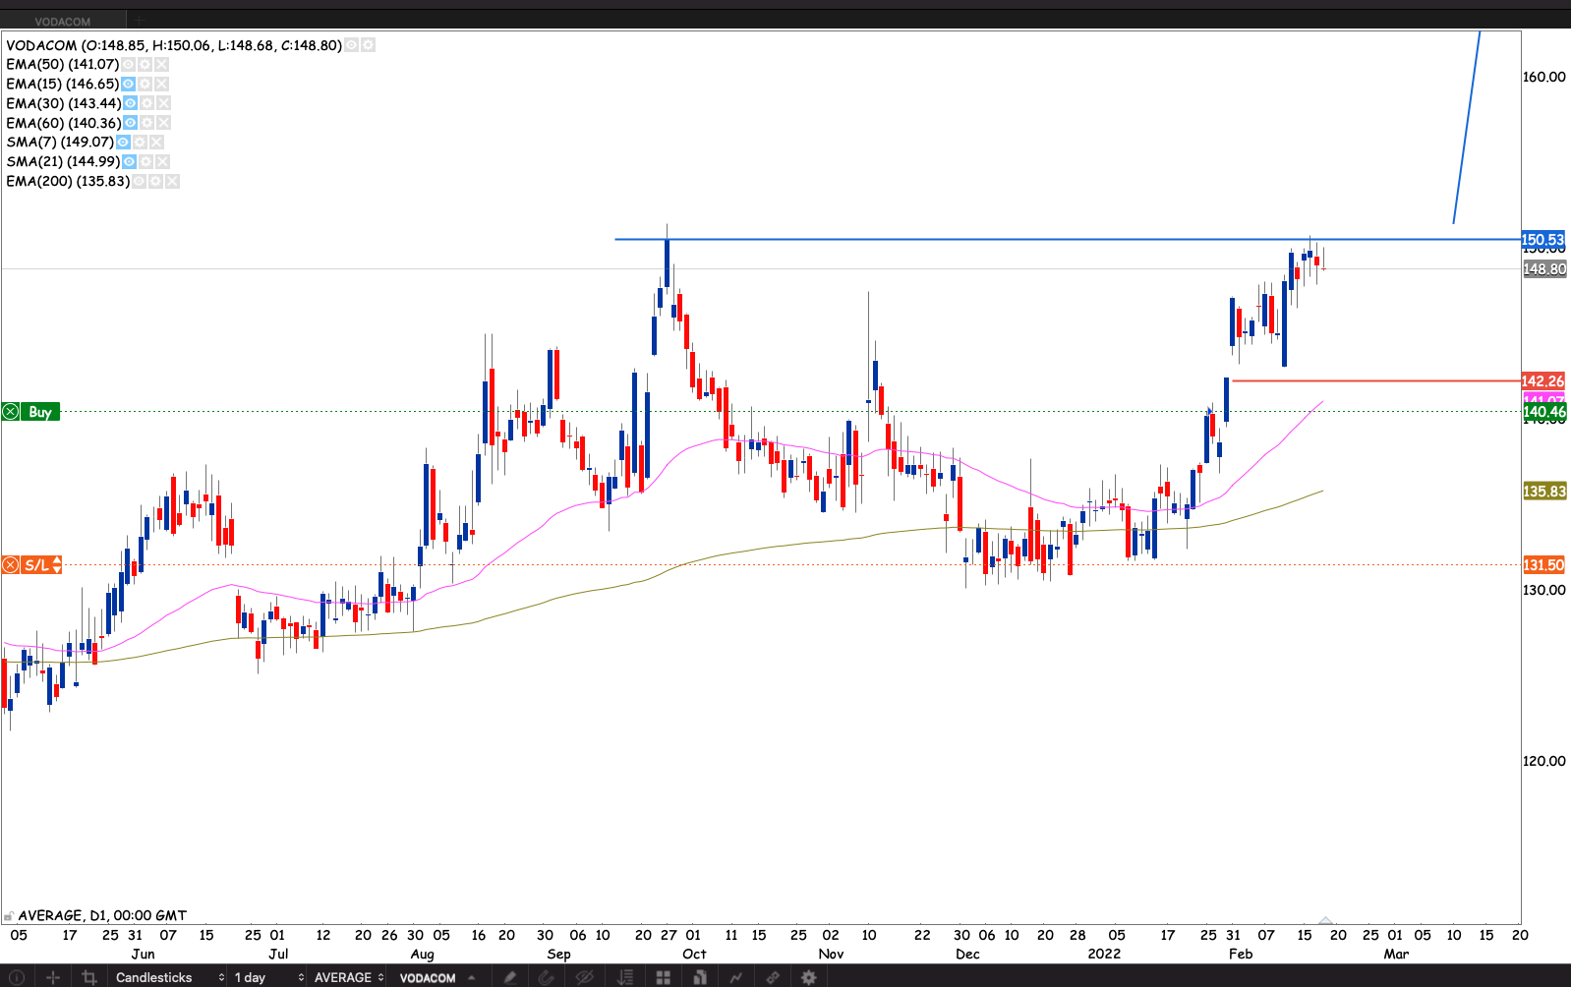Viewport: 1571px width, 987px height.
Task: Hide the EMA(15) indicator line
Action: point(129,85)
